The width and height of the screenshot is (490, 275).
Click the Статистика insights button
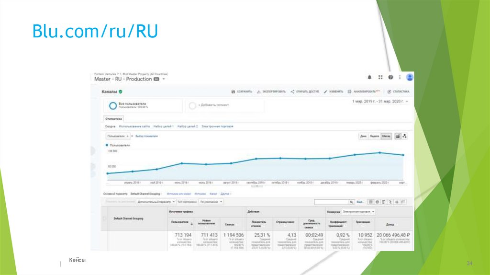click(399, 92)
